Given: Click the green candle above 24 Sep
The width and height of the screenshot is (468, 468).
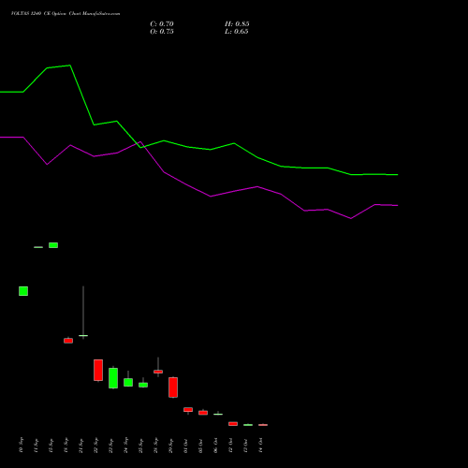Looking at the screenshot, I should click(128, 382).
